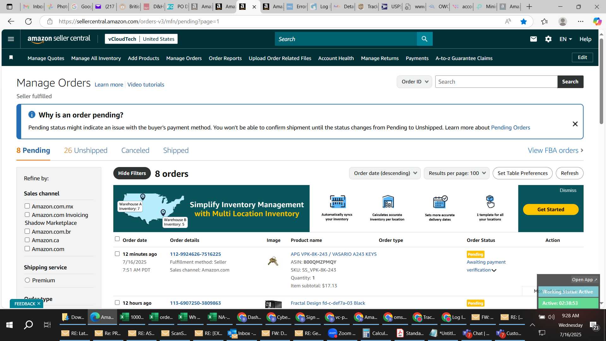Image resolution: width=606 pixels, height=341 pixels.
Task: Open a new browser tab with plus icon
Action: point(529,7)
